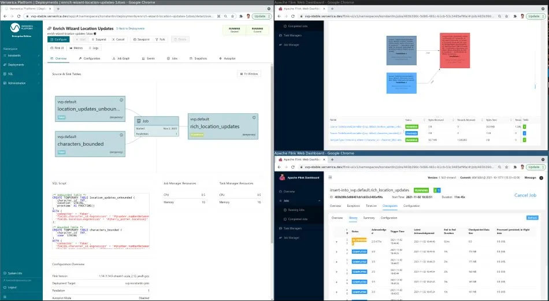Select Flink job Checkpoints tab
This screenshot has height=301, width=549.
390,206
